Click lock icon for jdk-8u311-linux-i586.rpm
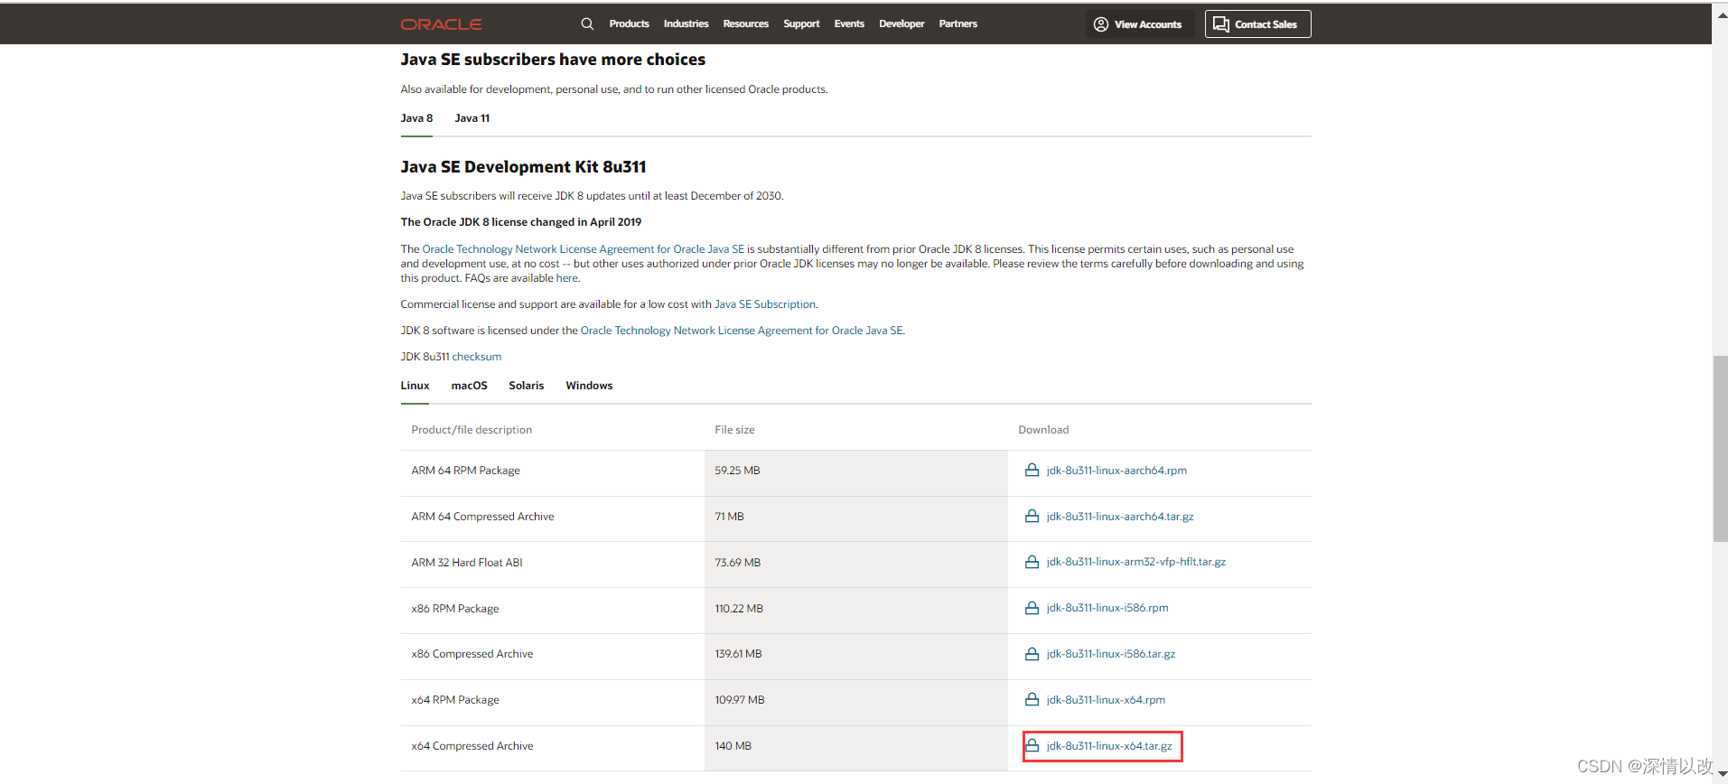Screen dimensions: 1728x784 [1032, 608]
